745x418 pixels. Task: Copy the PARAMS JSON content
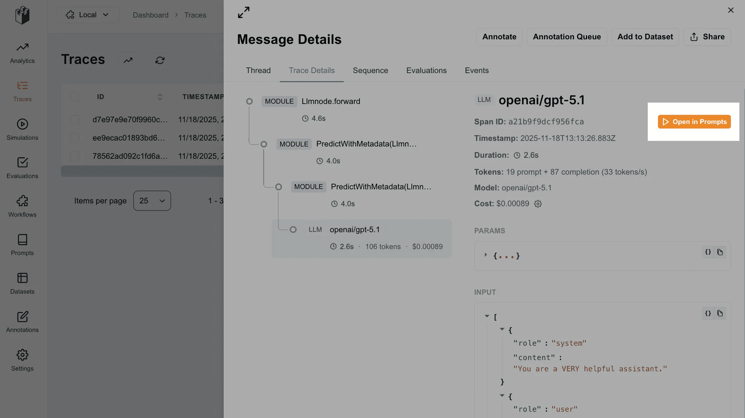tap(720, 252)
